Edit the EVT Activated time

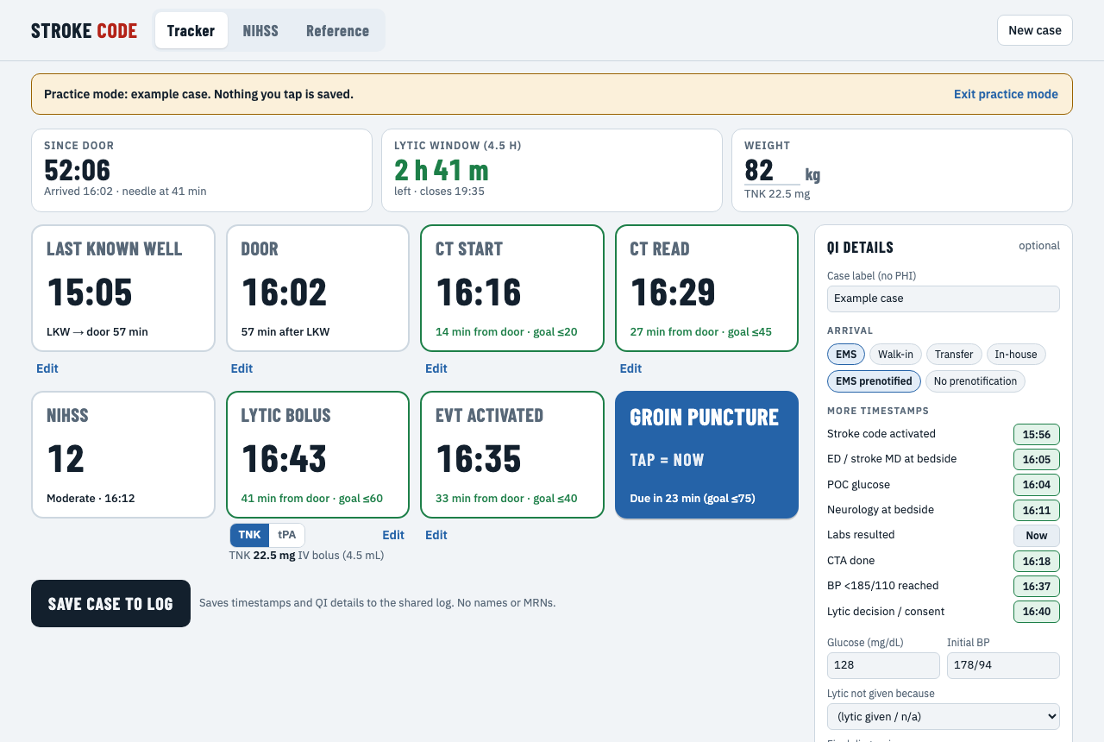(x=436, y=535)
